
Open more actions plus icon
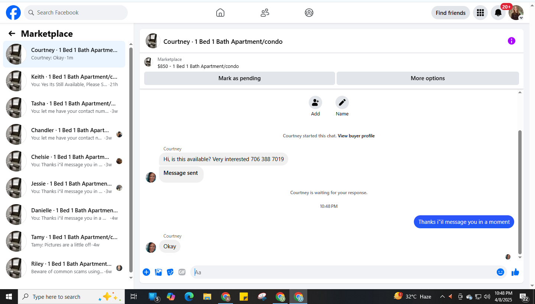coord(146,272)
